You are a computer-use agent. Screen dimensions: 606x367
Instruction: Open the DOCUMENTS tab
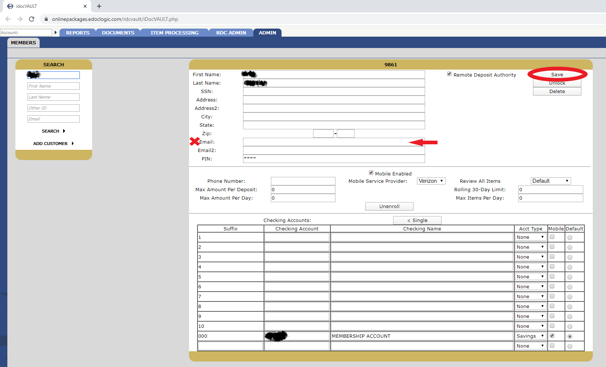(118, 33)
